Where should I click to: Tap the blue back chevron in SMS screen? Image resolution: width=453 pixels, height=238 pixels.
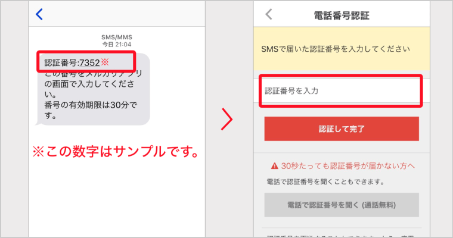[x=39, y=14]
